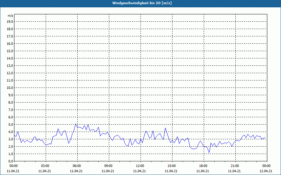Select the 5,0 y-axis label

click(11, 124)
